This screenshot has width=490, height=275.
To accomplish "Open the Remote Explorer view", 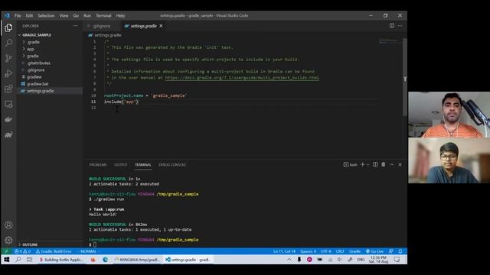I will [x=8, y=104].
